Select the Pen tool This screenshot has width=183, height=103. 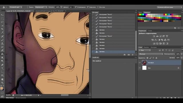pos(2,65)
